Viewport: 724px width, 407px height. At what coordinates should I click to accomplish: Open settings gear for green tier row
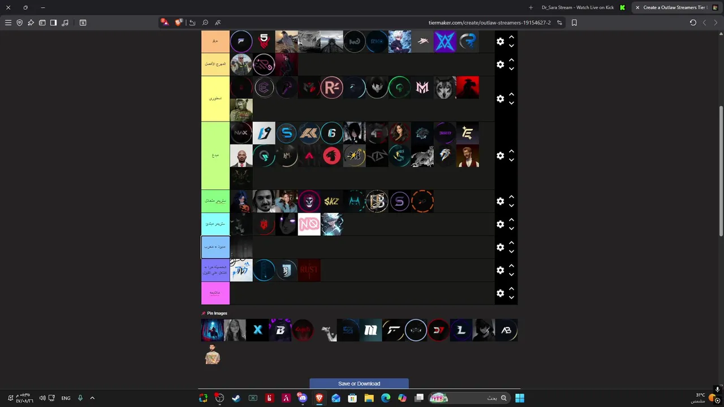500,201
